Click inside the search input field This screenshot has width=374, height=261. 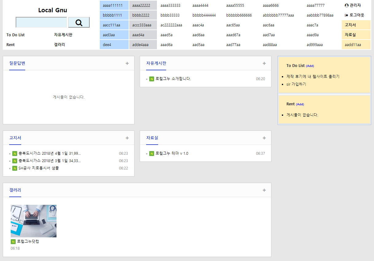pyautogui.click(x=41, y=22)
